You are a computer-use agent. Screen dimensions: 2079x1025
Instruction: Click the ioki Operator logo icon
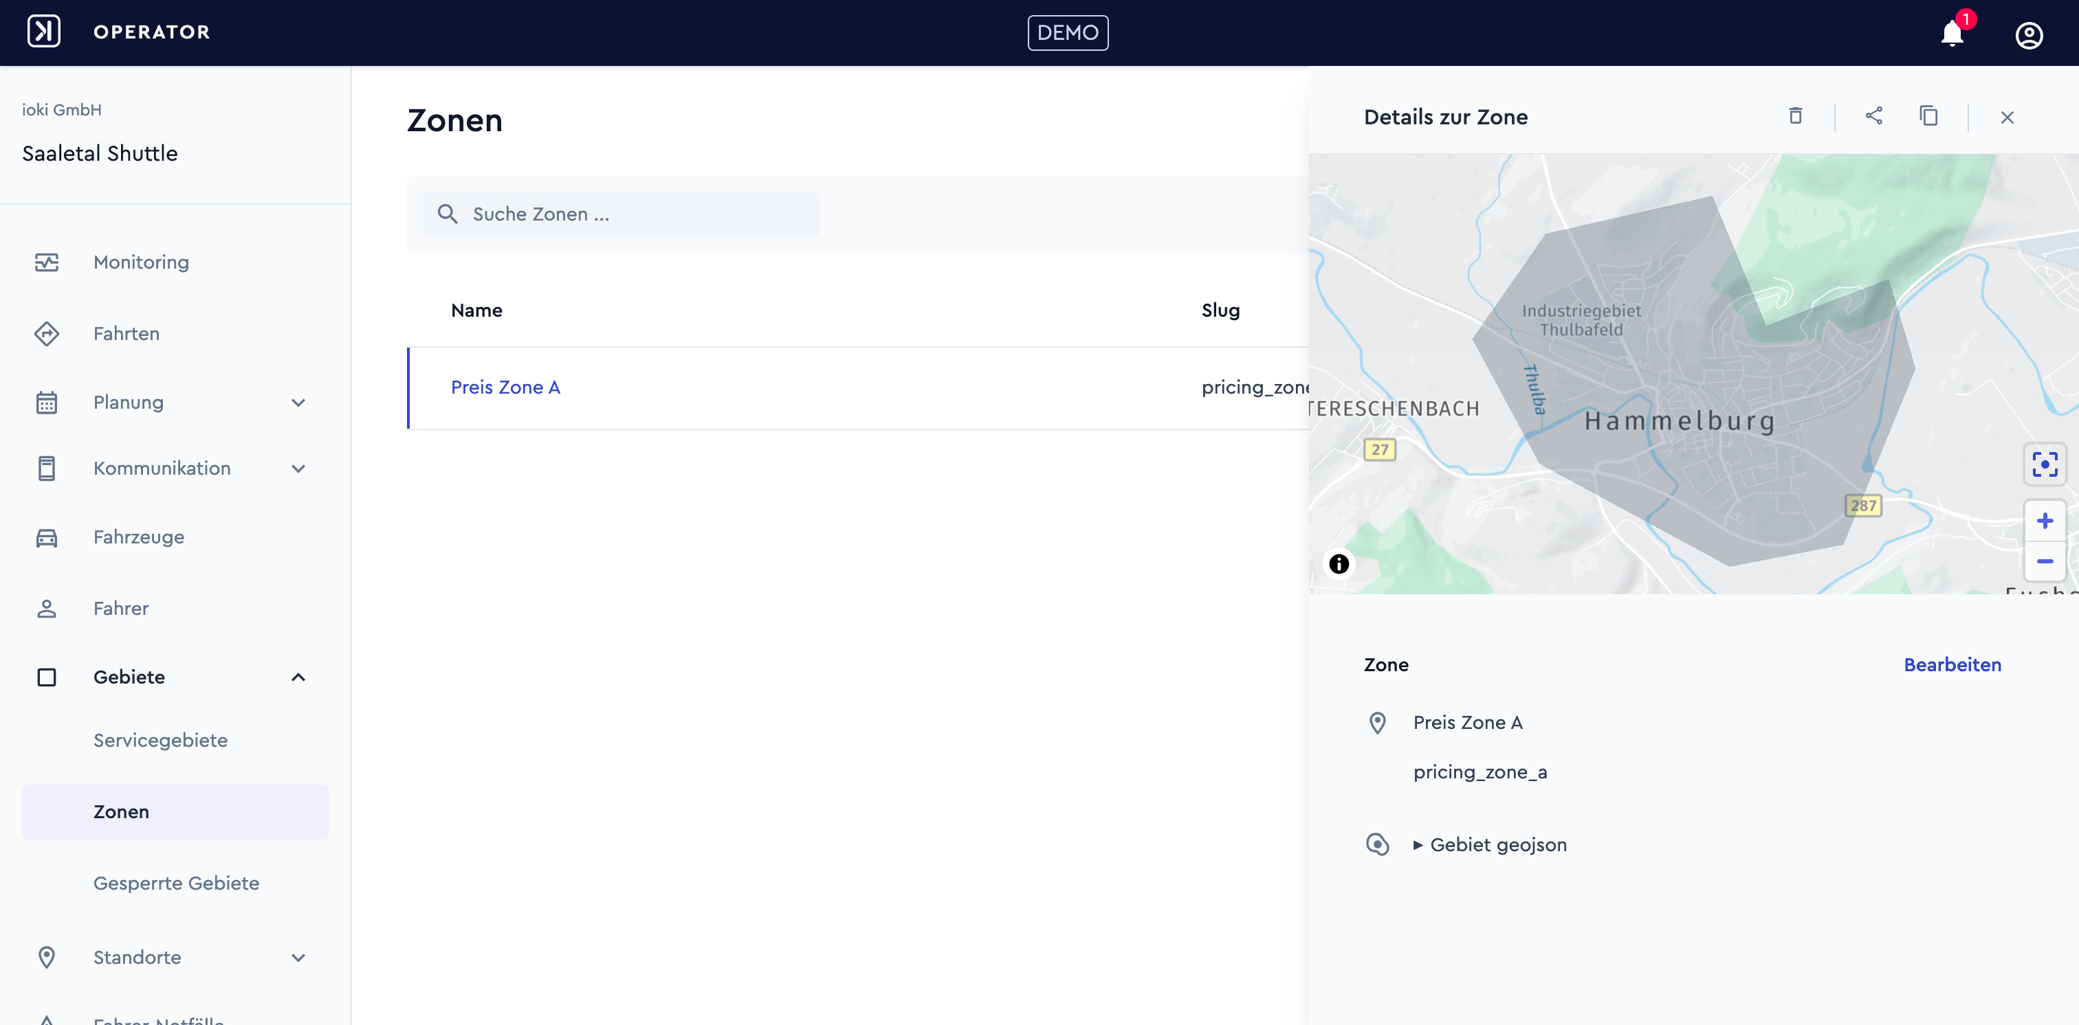pyautogui.click(x=45, y=32)
